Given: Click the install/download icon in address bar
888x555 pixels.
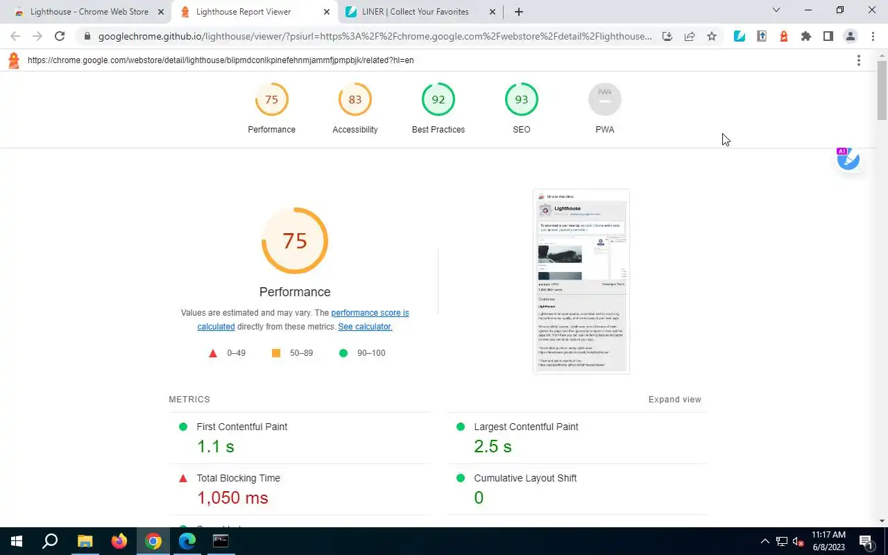Looking at the screenshot, I should coord(667,36).
